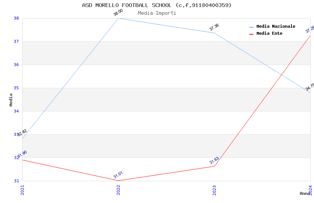This screenshot has height=203, width=314.
Task: Click the red Media Ente legend swatch
Action: coord(252,34)
